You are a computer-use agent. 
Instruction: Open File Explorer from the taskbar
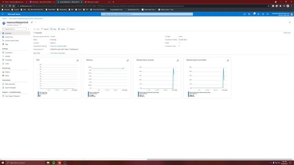(48, 163)
